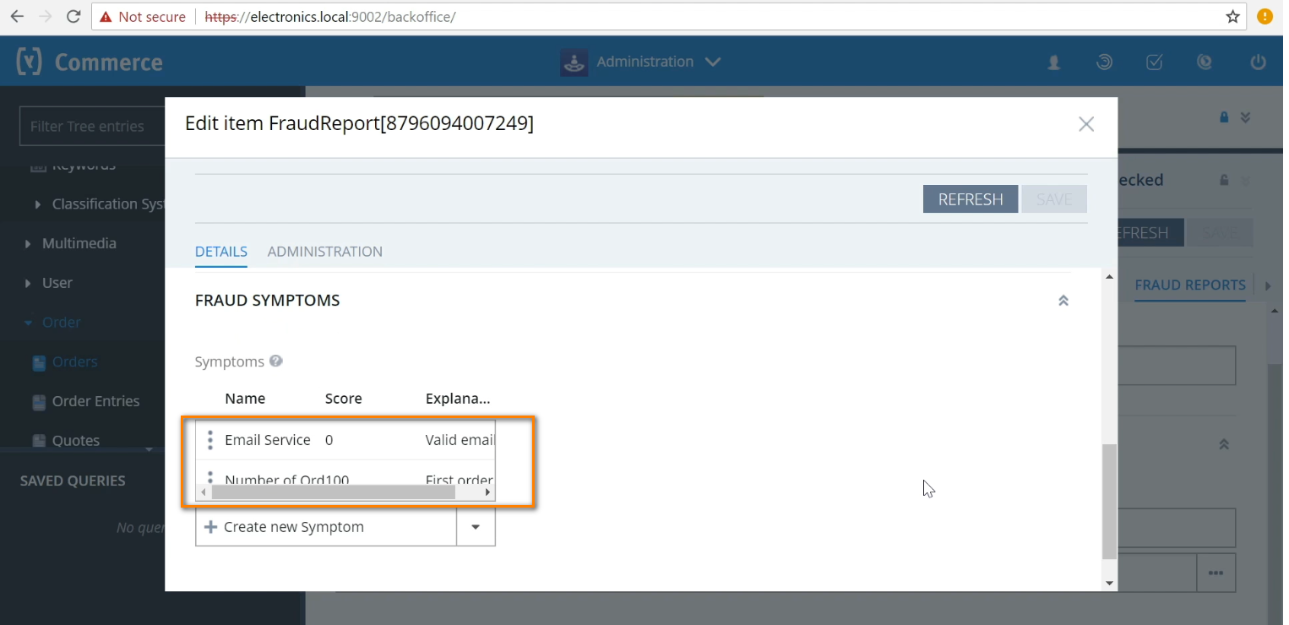1289x625 pixels.
Task: Click the Order Entries tree icon
Action: [x=39, y=402]
